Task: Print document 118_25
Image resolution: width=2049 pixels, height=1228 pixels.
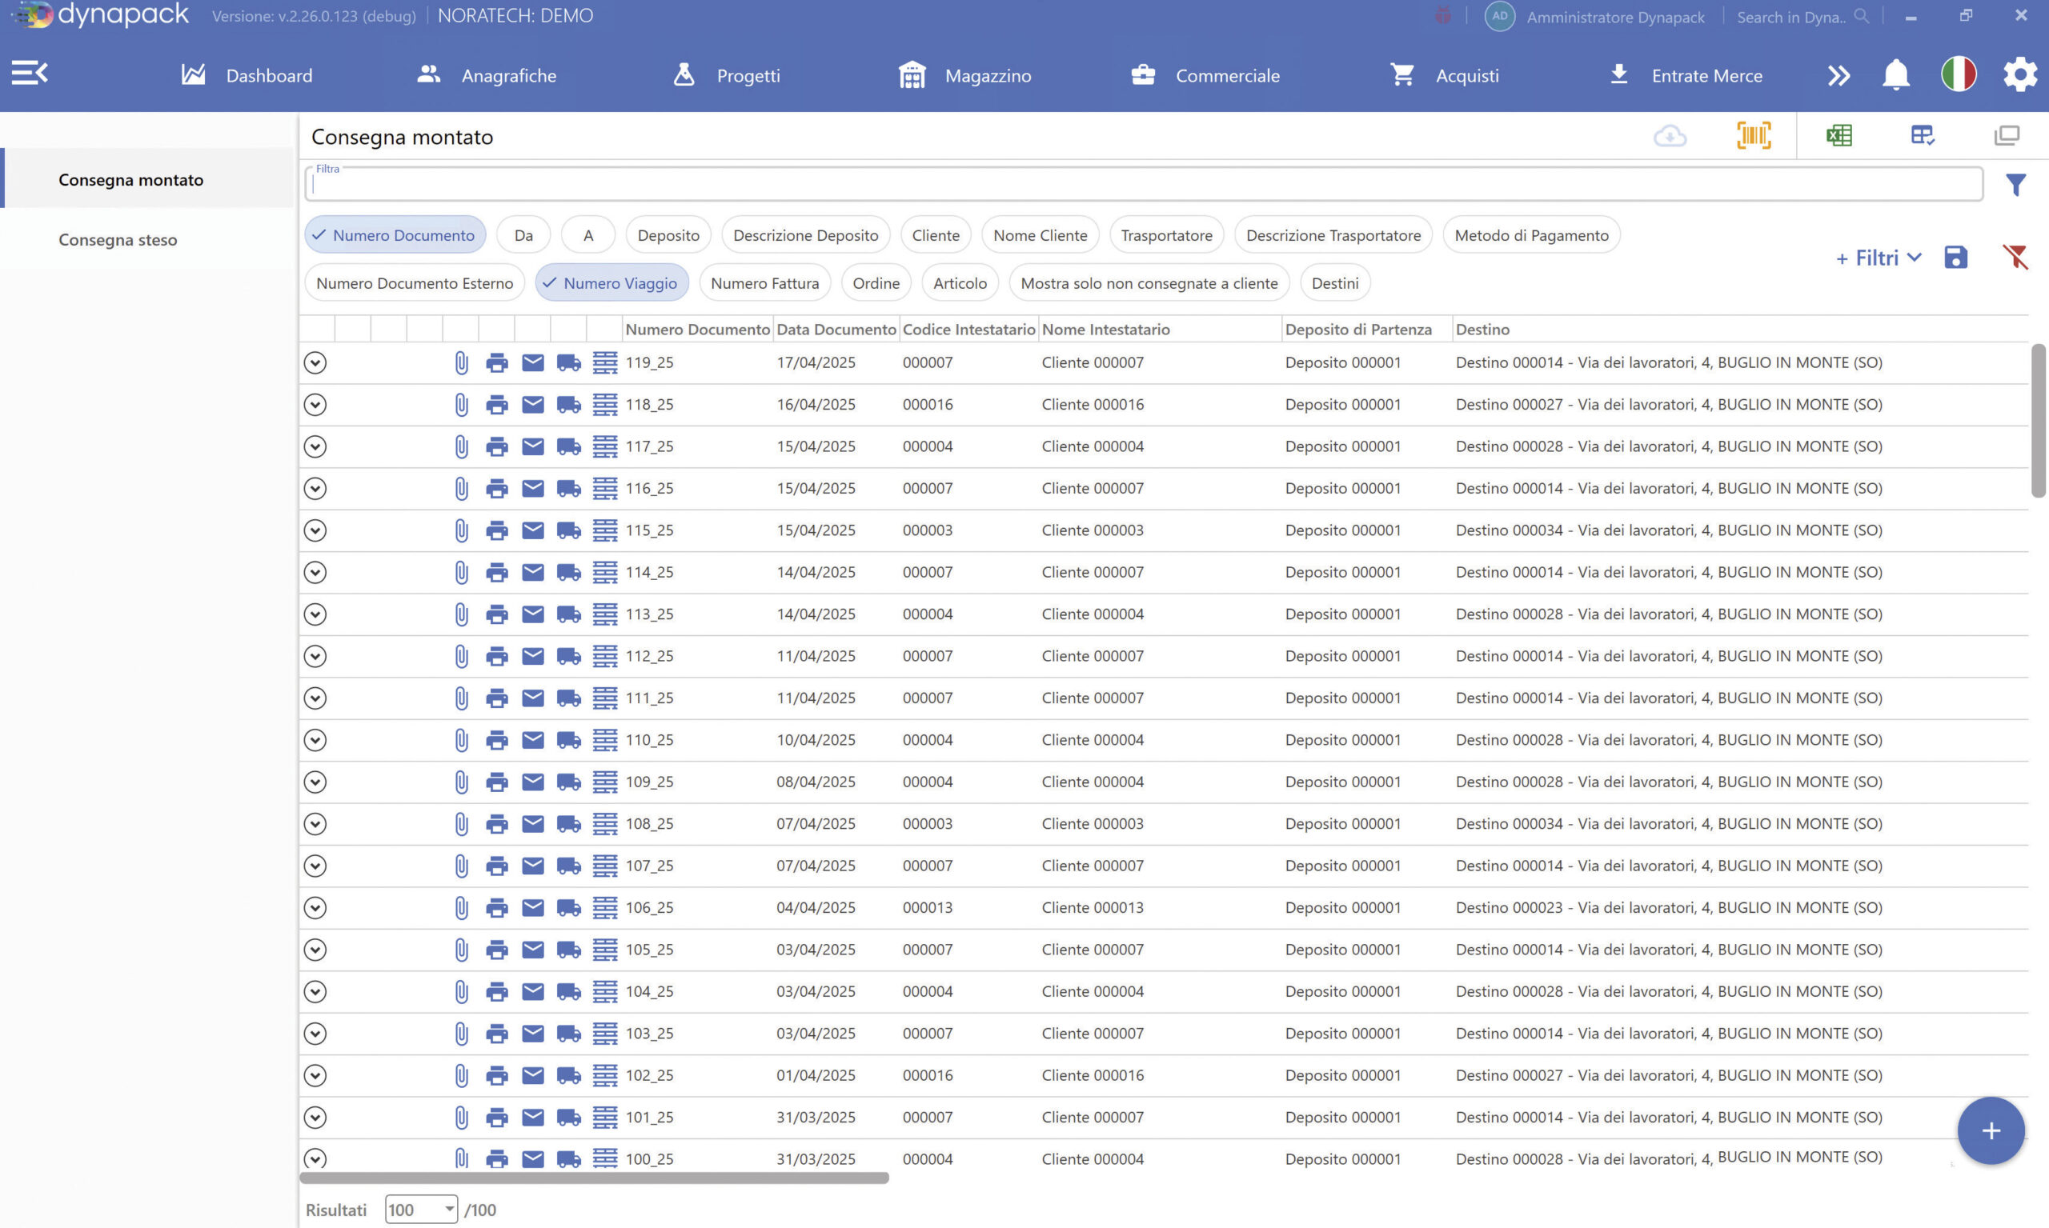Action: (x=497, y=405)
